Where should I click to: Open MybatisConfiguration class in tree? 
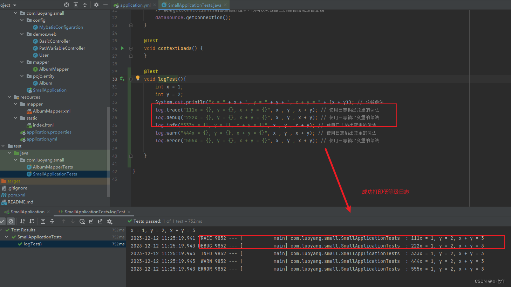click(61, 27)
